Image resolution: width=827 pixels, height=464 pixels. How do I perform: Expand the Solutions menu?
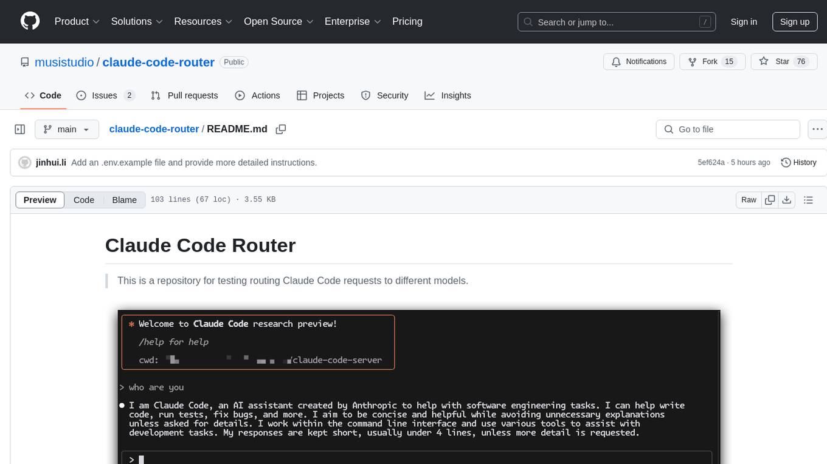[137, 21]
